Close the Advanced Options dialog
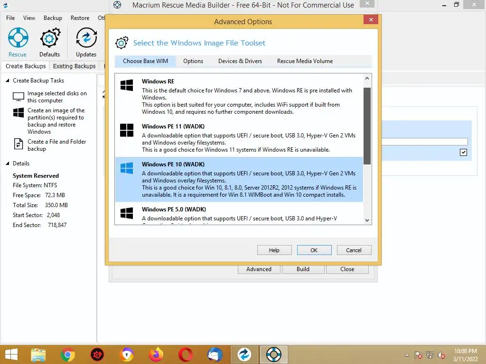The width and height of the screenshot is (486, 364). tap(371, 20)
